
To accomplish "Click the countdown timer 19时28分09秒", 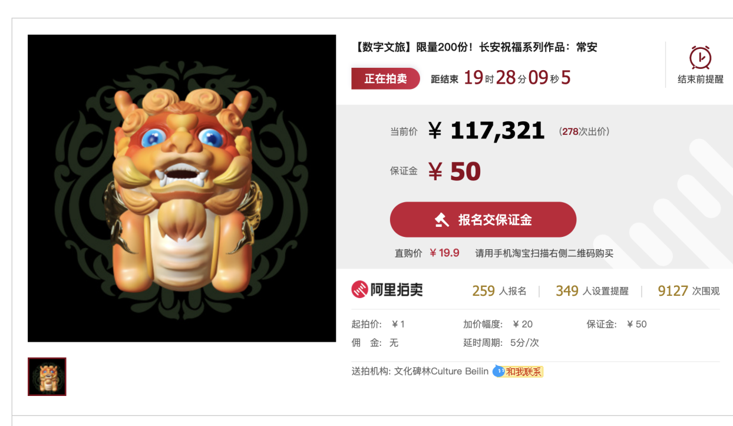I will pyautogui.click(x=511, y=78).
